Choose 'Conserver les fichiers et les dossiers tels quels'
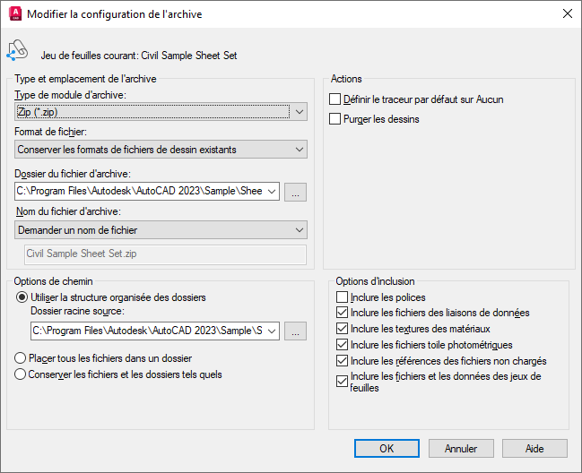 point(22,374)
